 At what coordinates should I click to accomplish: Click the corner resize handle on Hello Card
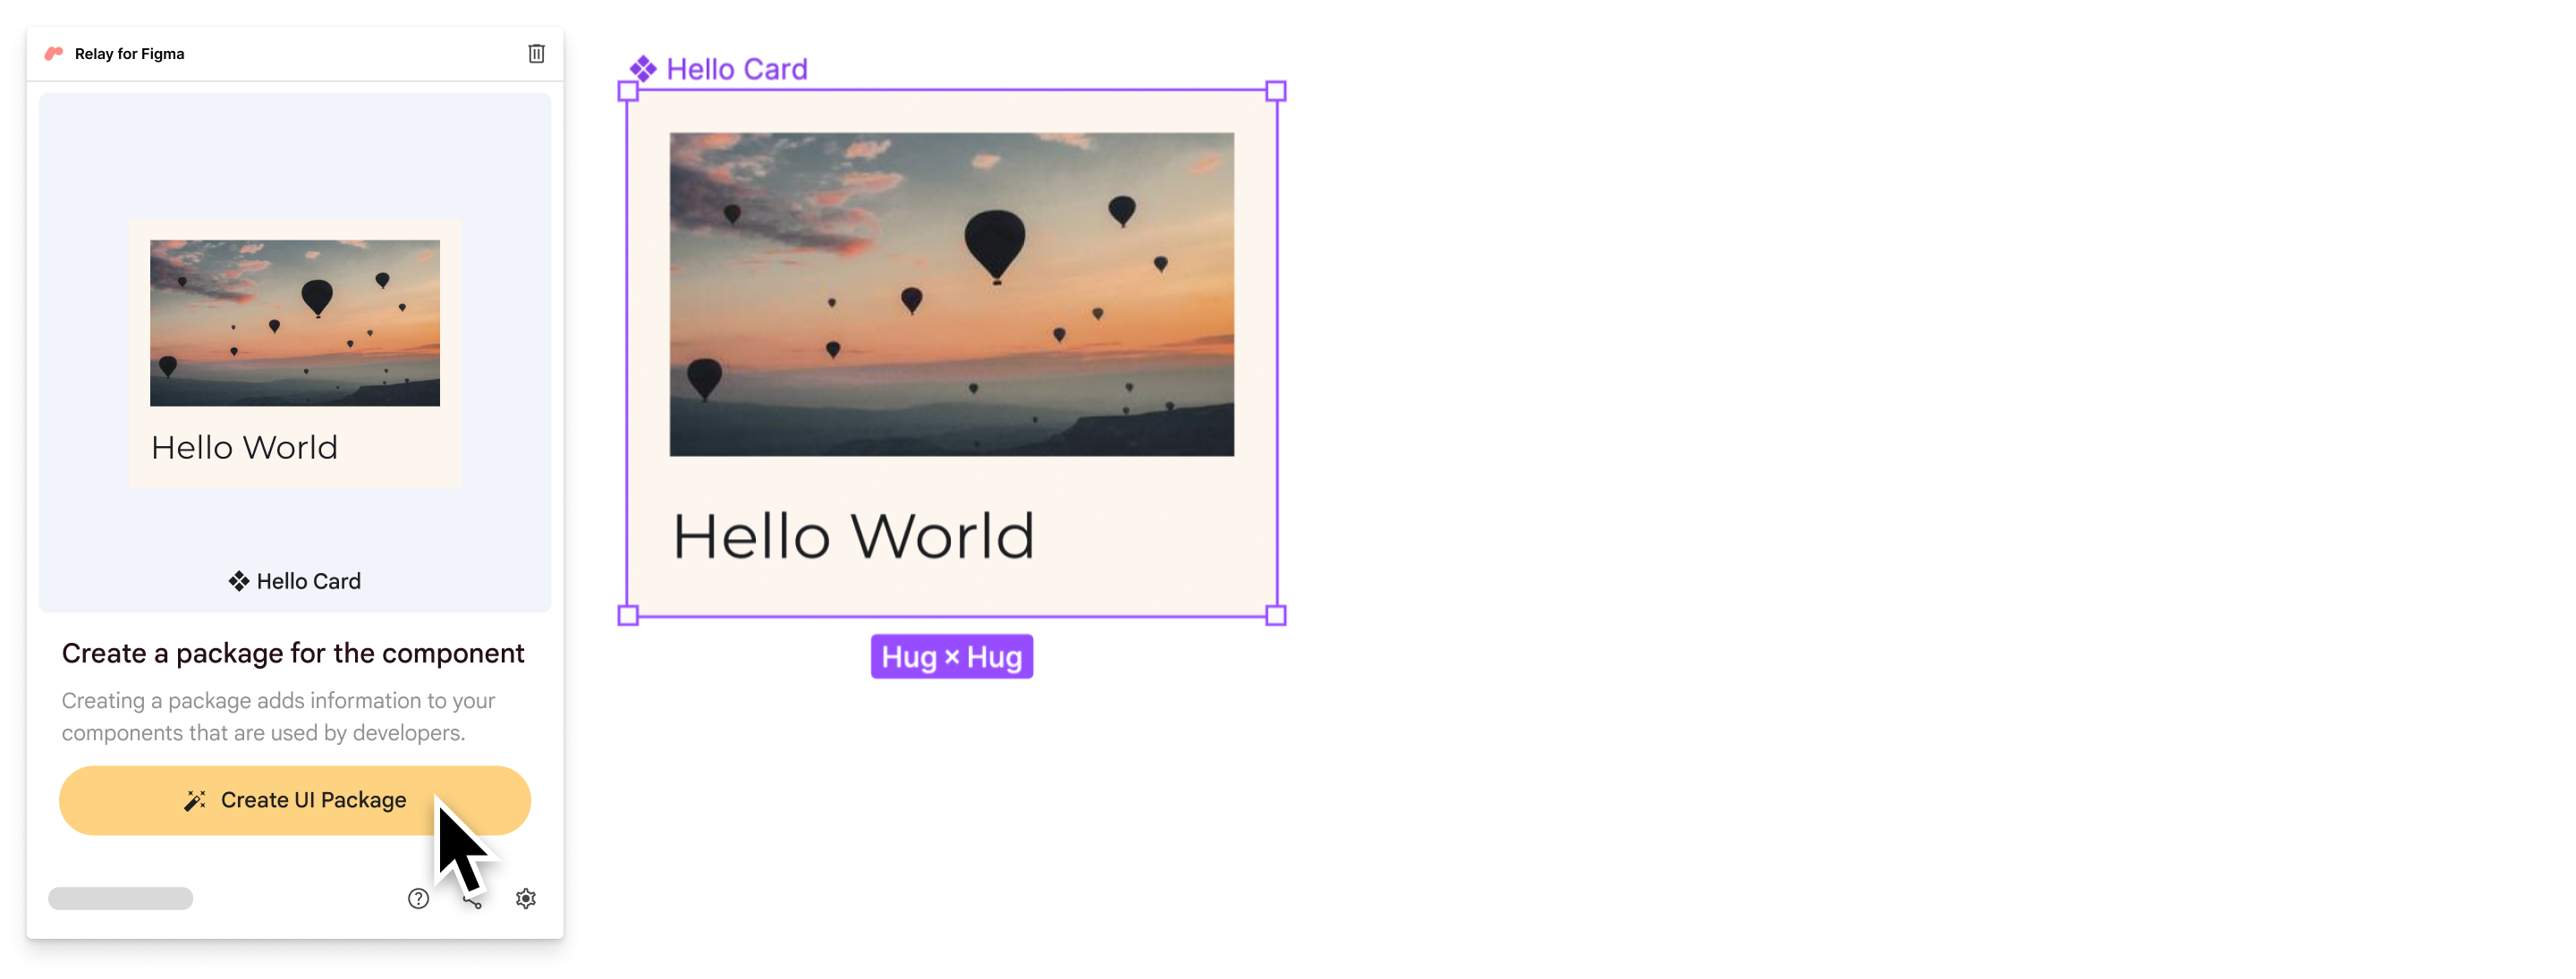click(629, 92)
